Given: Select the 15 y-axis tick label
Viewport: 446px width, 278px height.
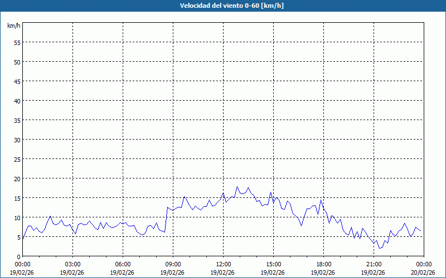Looking at the screenshot, I should click(17, 198).
